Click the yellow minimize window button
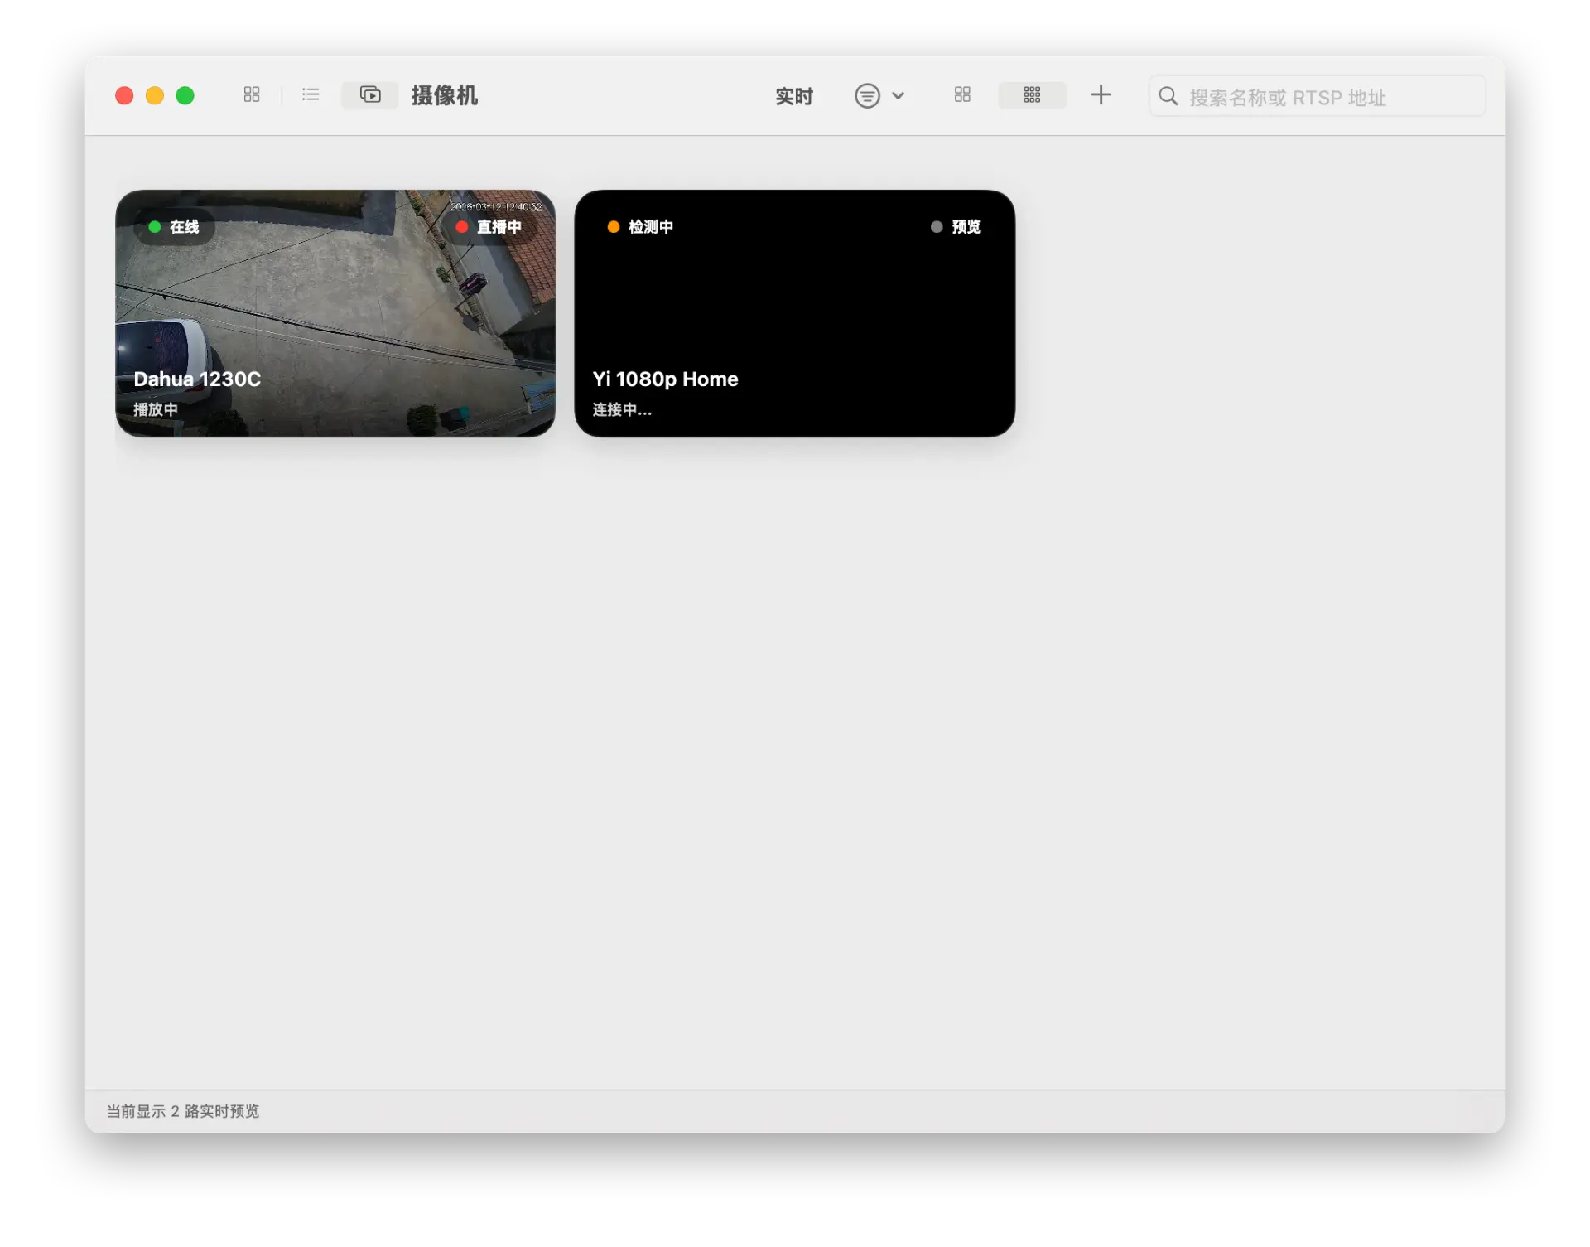 [155, 95]
